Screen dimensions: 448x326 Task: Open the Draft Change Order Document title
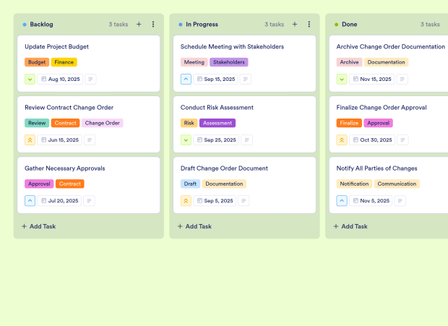click(224, 168)
